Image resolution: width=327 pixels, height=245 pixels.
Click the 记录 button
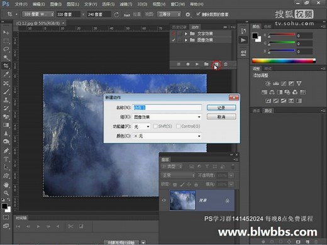click(x=221, y=107)
